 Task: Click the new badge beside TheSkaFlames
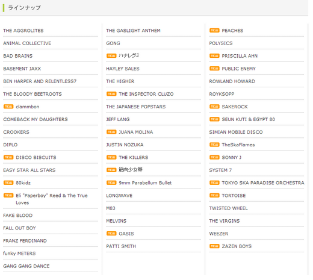coord(214,145)
